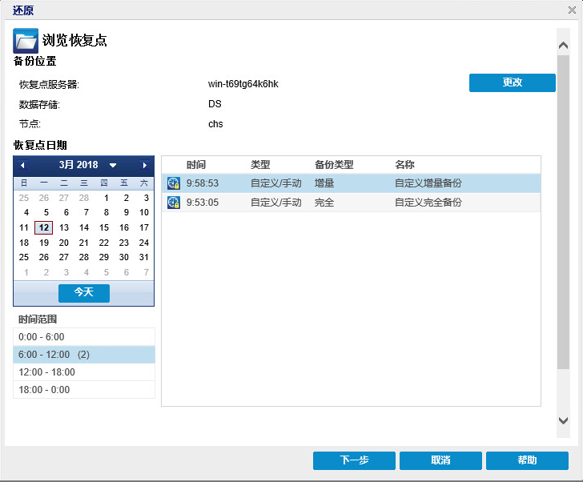Open 帮助 button
The image size is (583, 482).
[527, 460]
